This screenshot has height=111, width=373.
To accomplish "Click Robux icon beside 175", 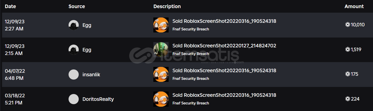I will [348, 74].
